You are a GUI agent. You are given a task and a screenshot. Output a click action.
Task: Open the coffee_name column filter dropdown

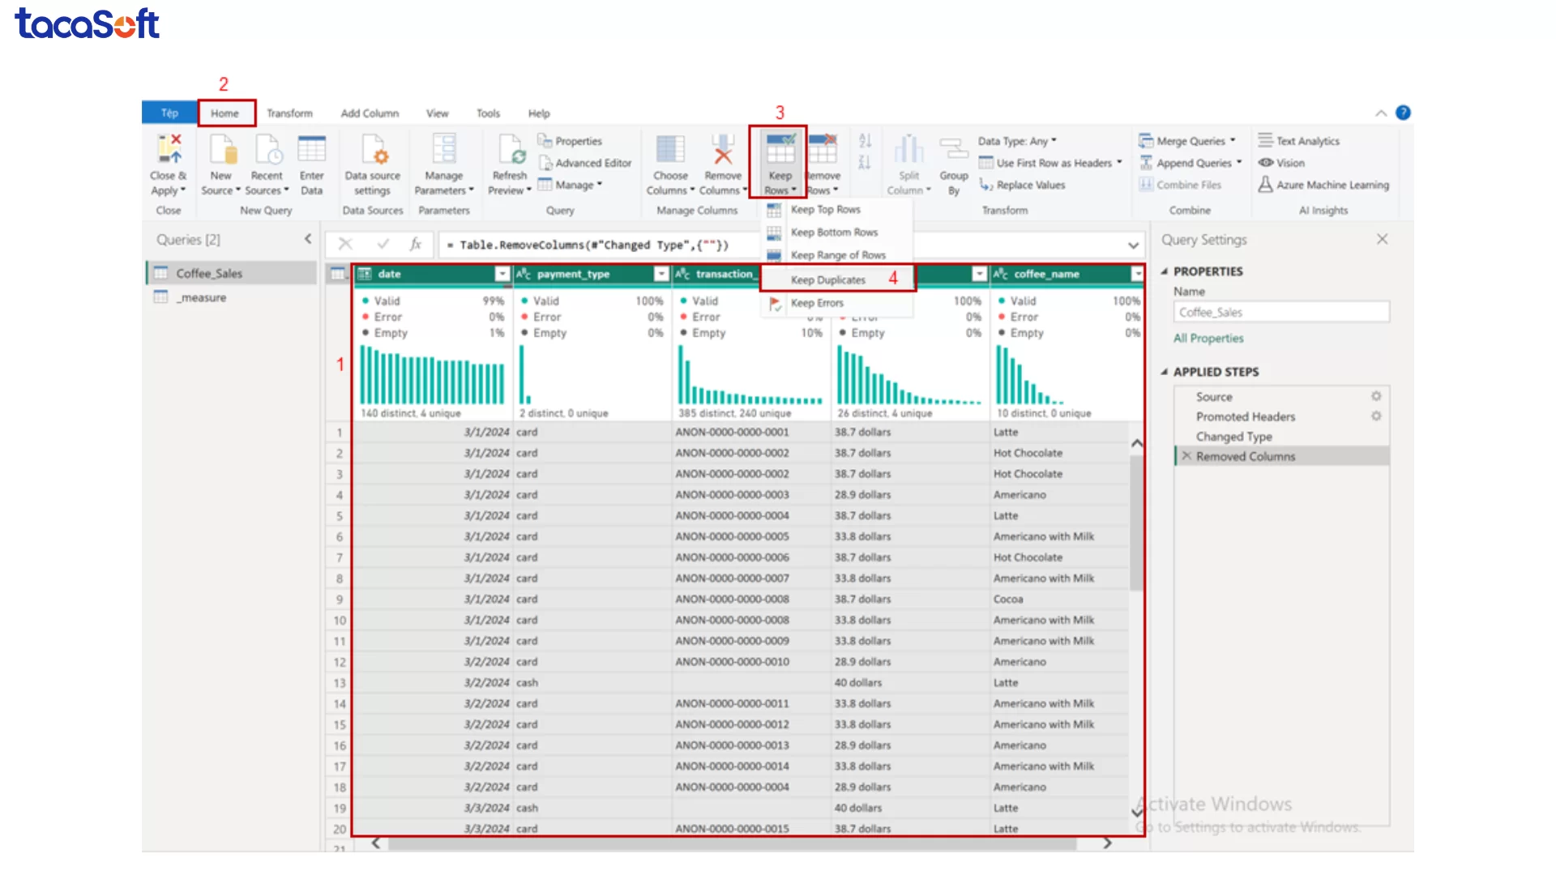pyautogui.click(x=1137, y=274)
